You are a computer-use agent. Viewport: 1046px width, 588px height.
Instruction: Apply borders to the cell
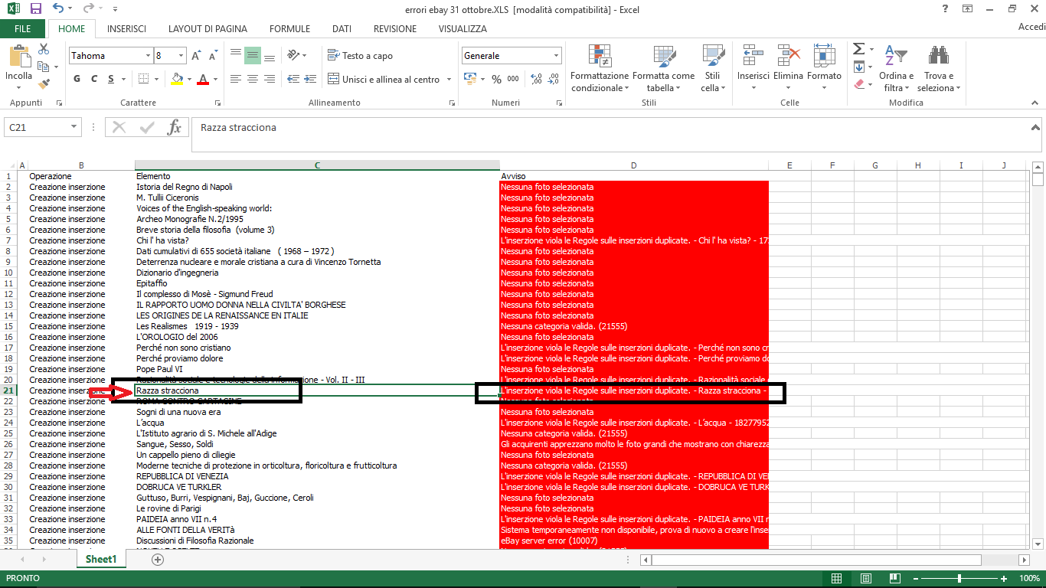(x=144, y=79)
